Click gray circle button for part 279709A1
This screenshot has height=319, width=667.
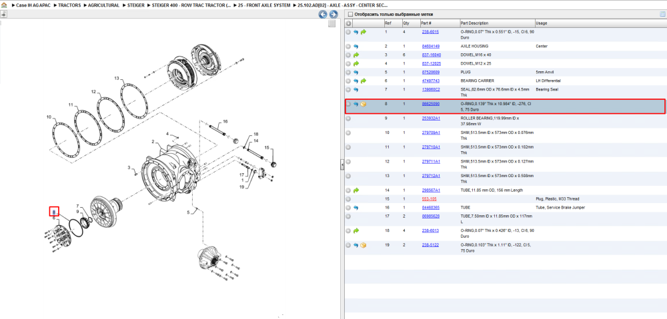(348, 133)
